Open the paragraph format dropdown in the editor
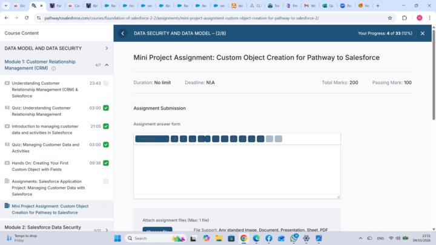Viewport: 436px width, 245px height. coord(151,139)
